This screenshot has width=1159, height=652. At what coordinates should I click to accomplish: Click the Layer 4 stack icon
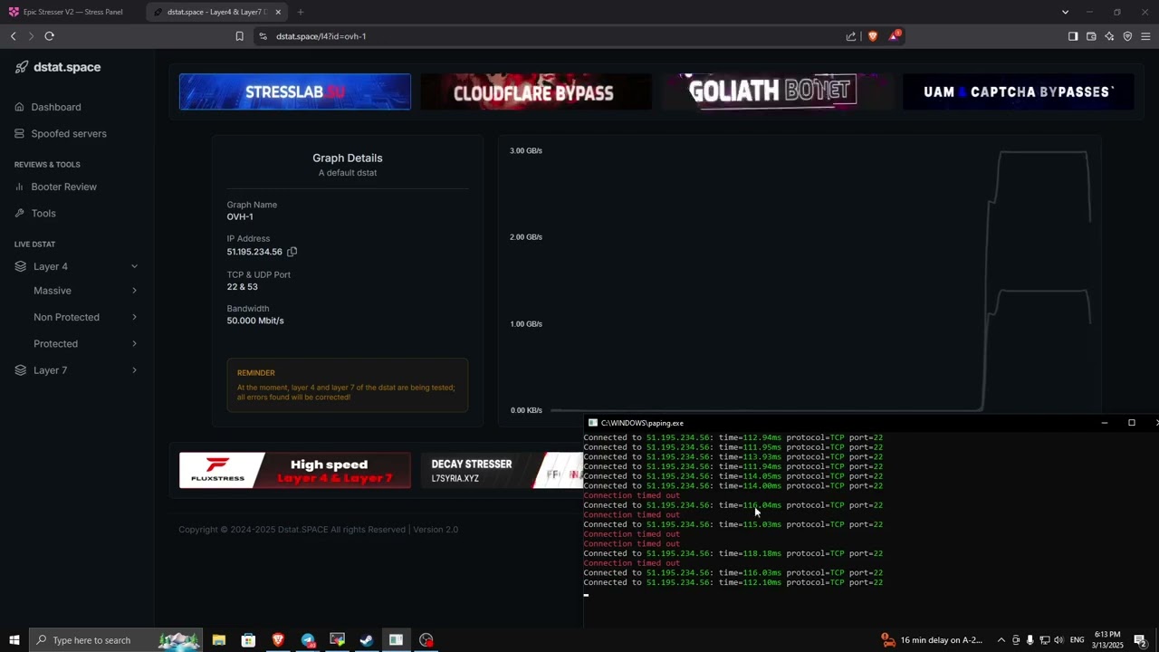tap(21, 266)
